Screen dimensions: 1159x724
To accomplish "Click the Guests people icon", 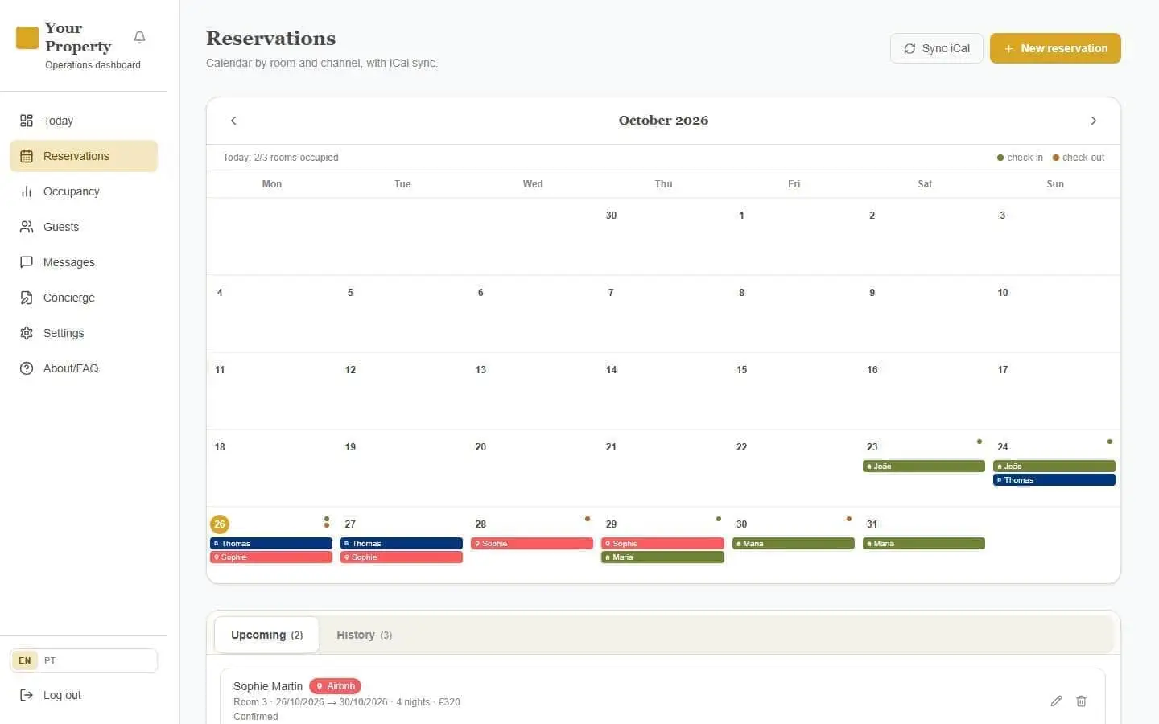I will (x=27, y=227).
